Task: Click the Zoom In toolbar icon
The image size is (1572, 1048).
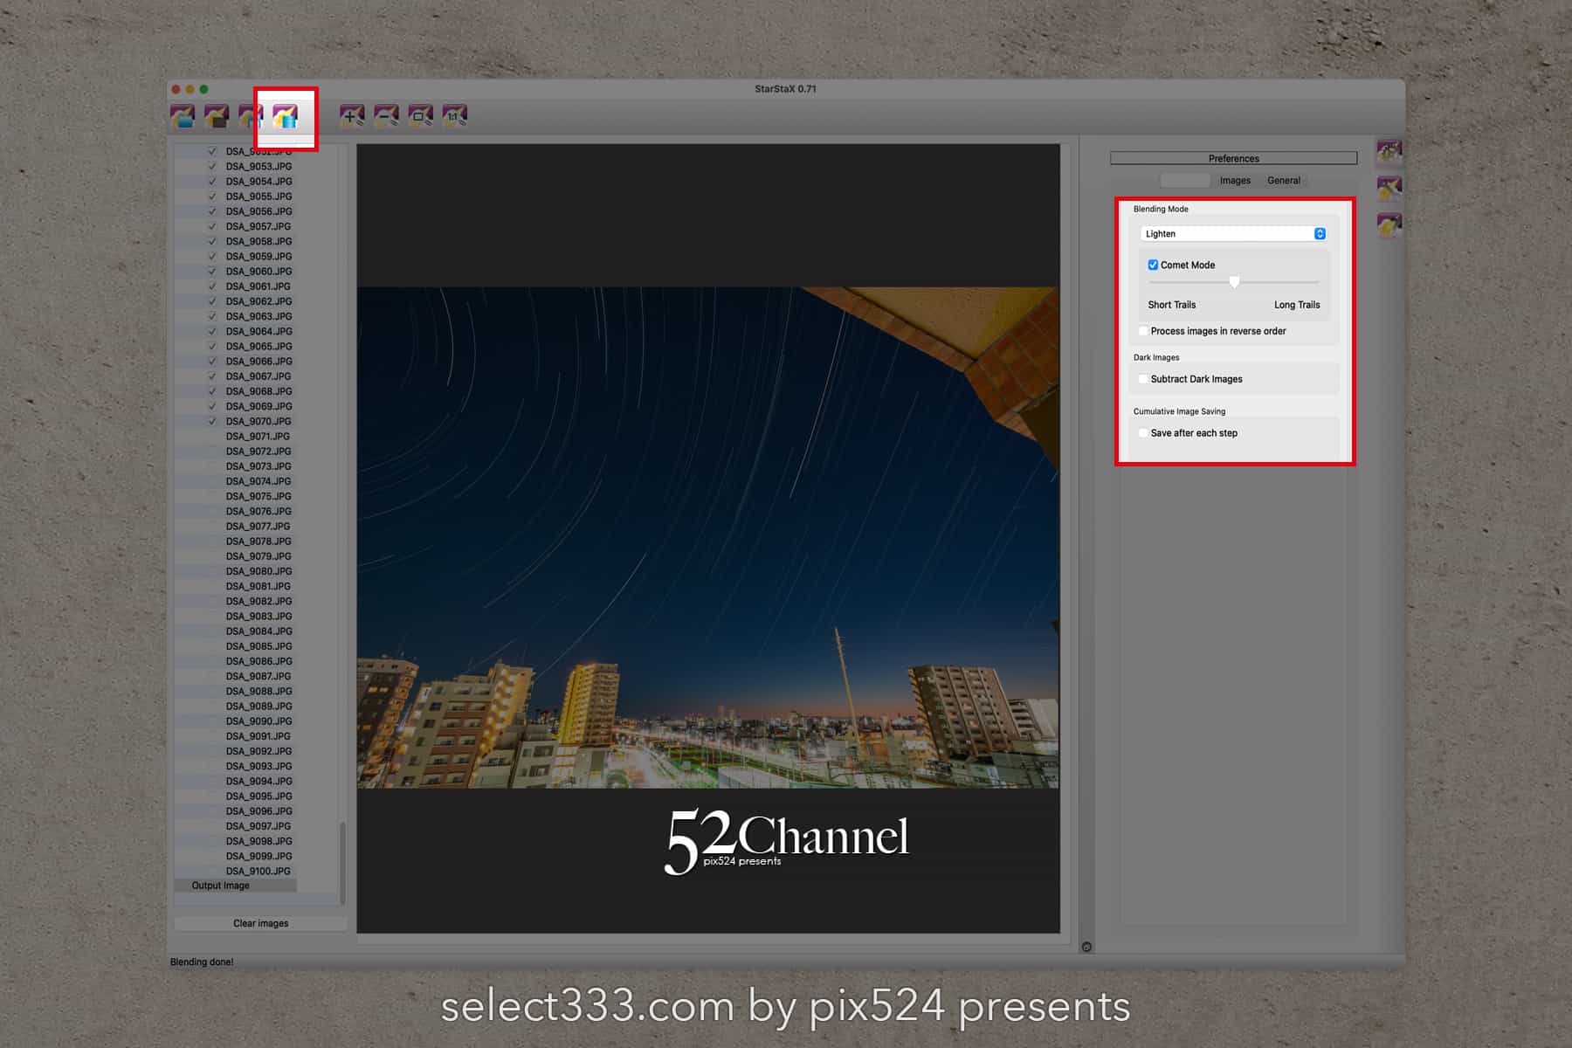Action: click(352, 115)
